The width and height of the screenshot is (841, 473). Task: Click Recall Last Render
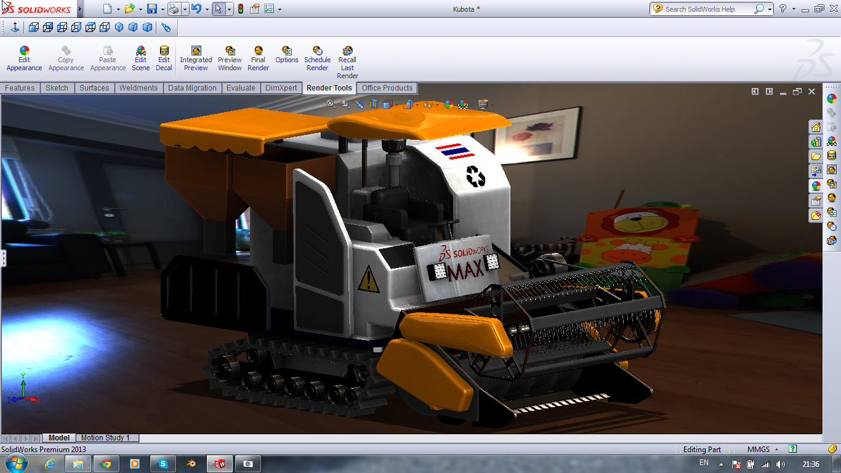point(348,62)
